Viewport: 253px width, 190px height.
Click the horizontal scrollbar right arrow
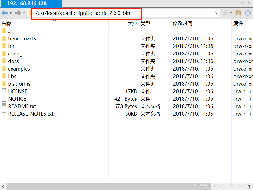[250, 187]
